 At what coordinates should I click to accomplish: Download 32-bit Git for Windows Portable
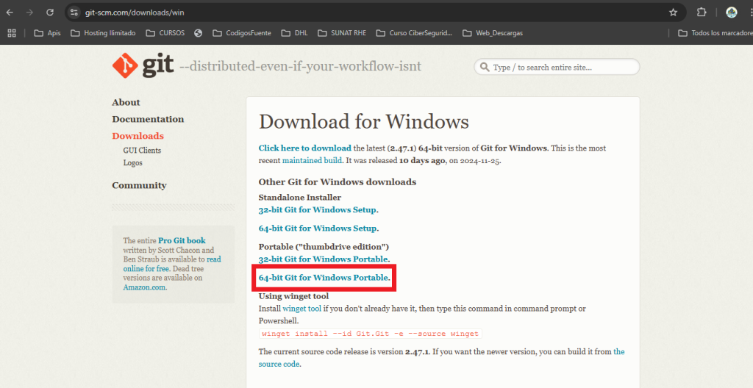(x=324, y=259)
